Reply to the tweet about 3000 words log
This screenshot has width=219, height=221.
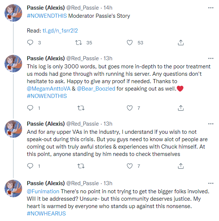30,108
